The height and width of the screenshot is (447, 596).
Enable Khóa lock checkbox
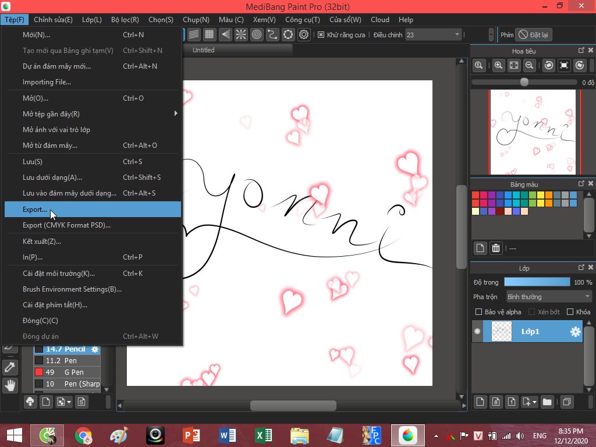pyautogui.click(x=570, y=312)
